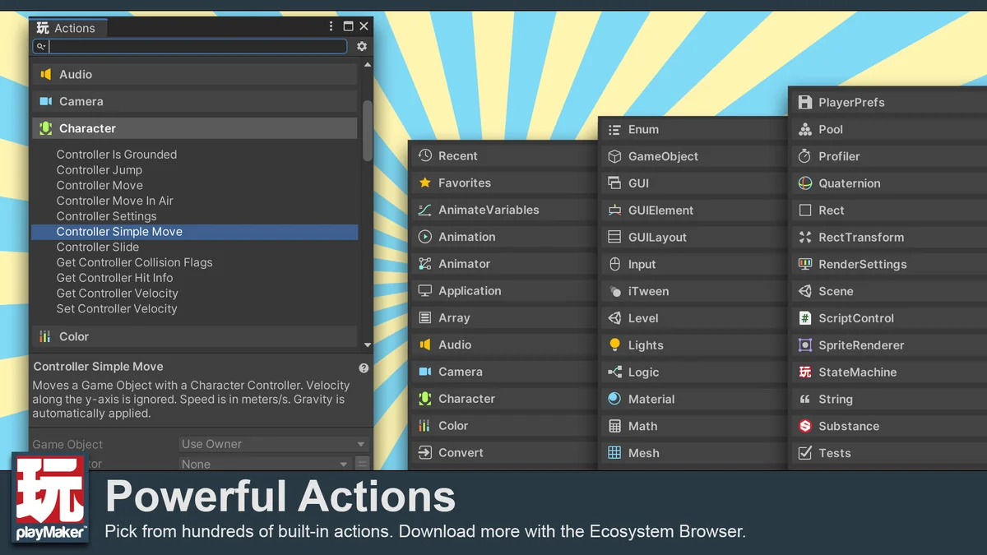
Task: Click in the actions search field
Action: (197, 47)
